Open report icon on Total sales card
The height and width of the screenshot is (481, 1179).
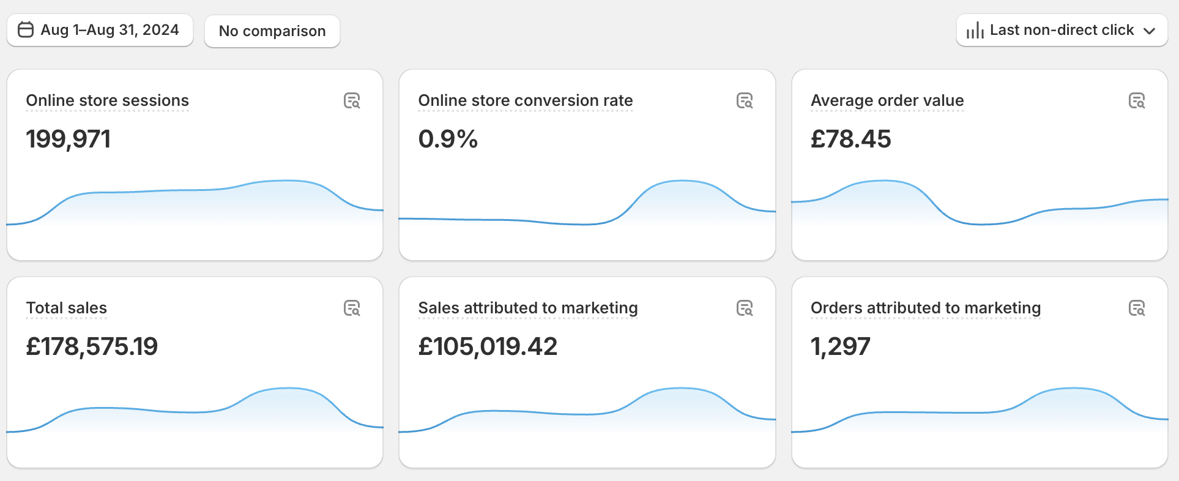pyautogui.click(x=352, y=308)
